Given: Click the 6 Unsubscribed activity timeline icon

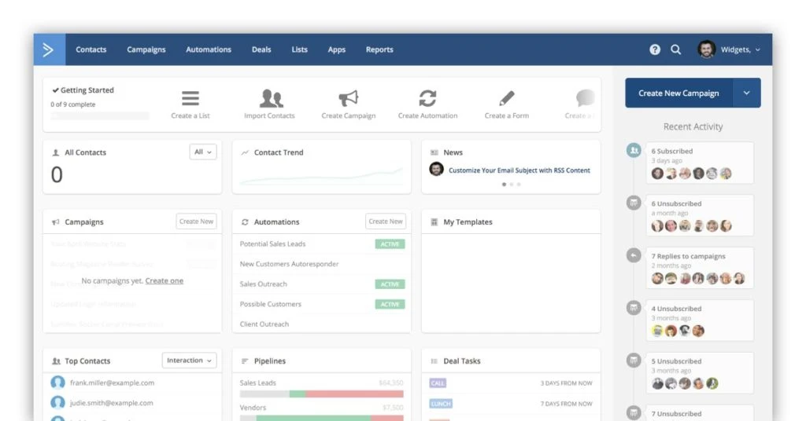Looking at the screenshot, I should click(634, 203).
